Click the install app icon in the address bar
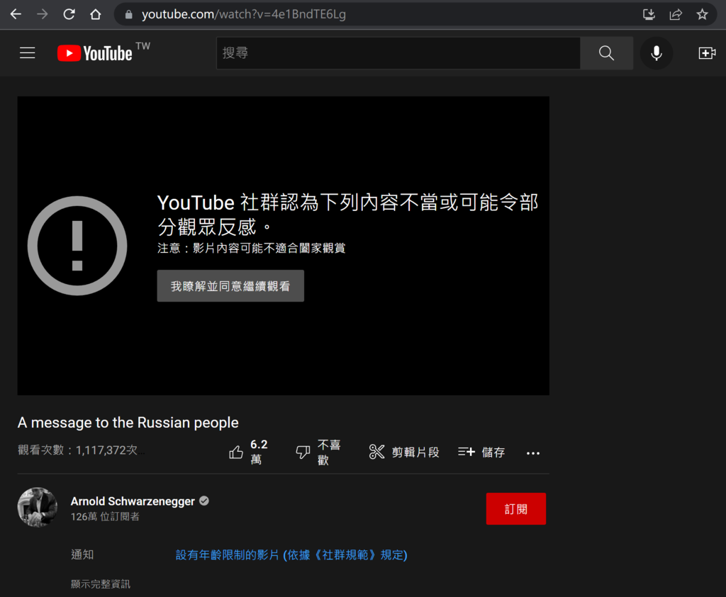The image size is (726, 597). (649, 14)
